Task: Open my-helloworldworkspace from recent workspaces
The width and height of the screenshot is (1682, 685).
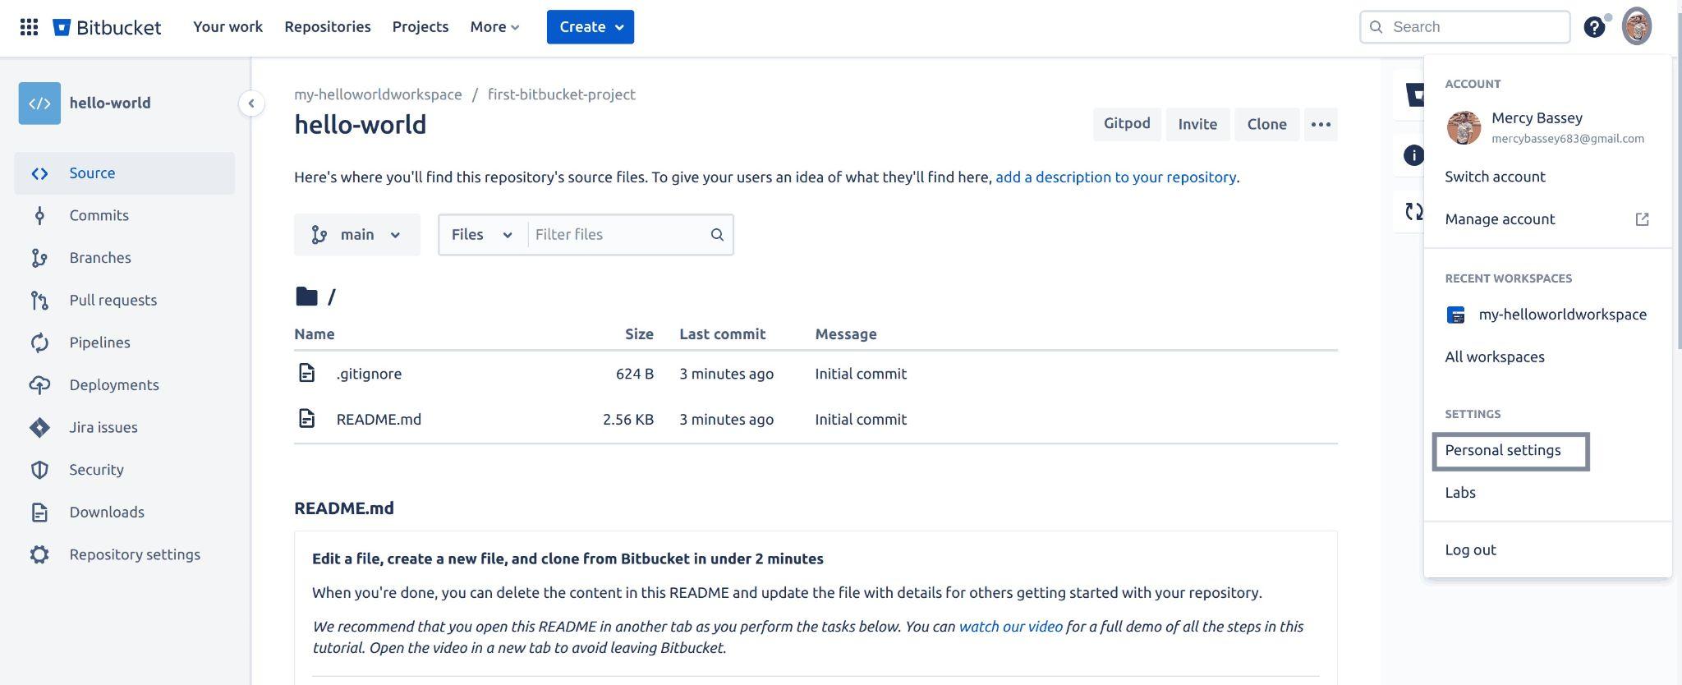Action: [x=1547, y=315]
